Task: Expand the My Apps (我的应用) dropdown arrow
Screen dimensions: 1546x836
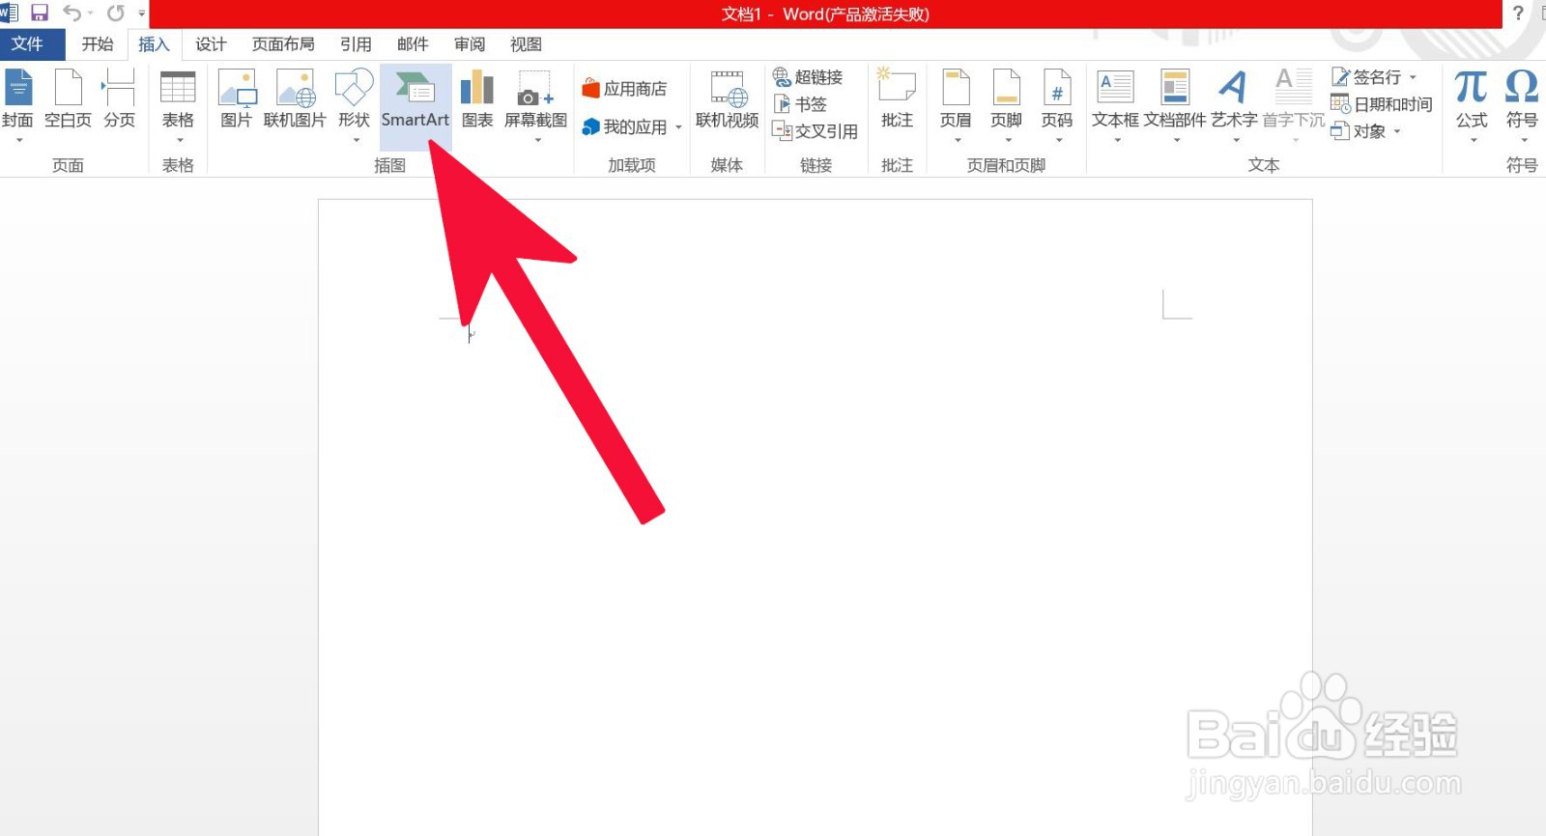Action: 678,127
